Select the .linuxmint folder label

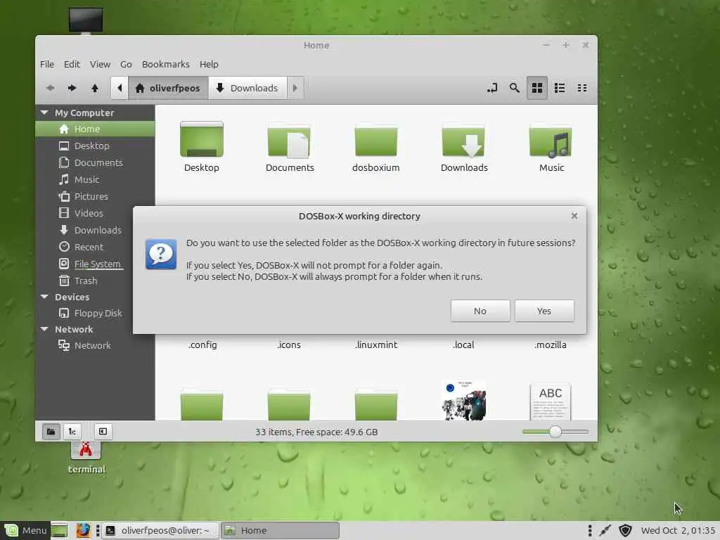[376, 345]
